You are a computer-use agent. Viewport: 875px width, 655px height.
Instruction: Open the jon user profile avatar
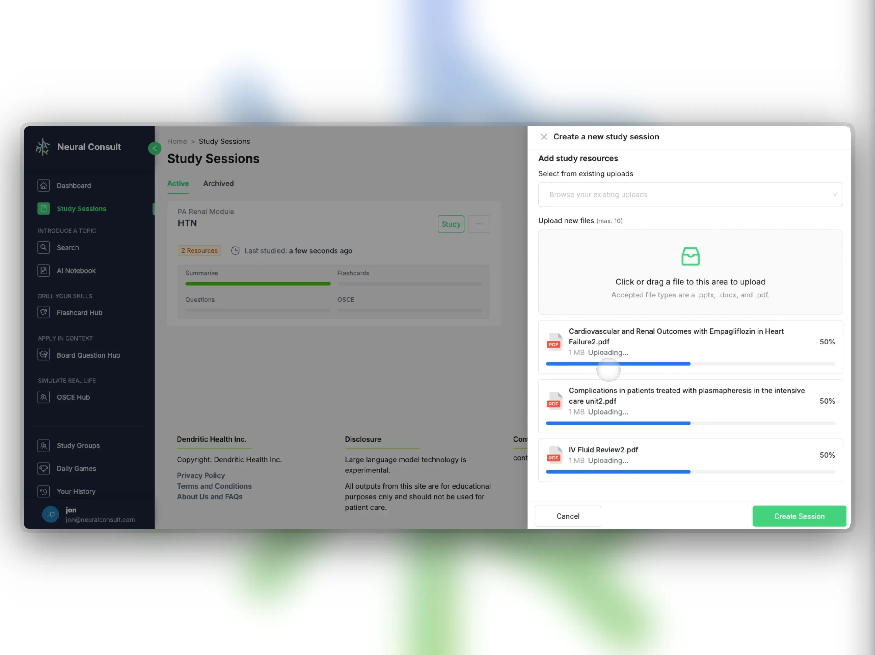click(x=51, y=514)
